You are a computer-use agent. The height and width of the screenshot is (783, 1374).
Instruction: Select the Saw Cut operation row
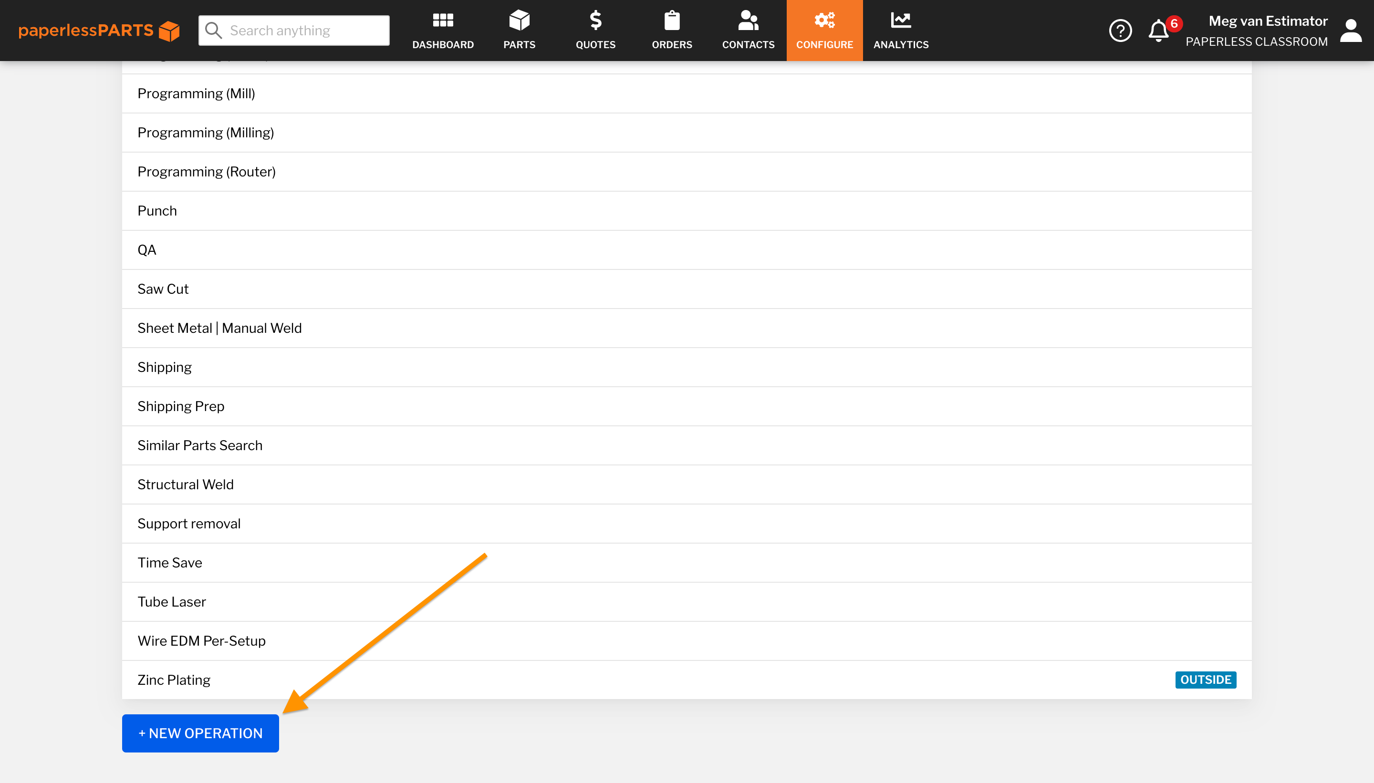point(163,289)
